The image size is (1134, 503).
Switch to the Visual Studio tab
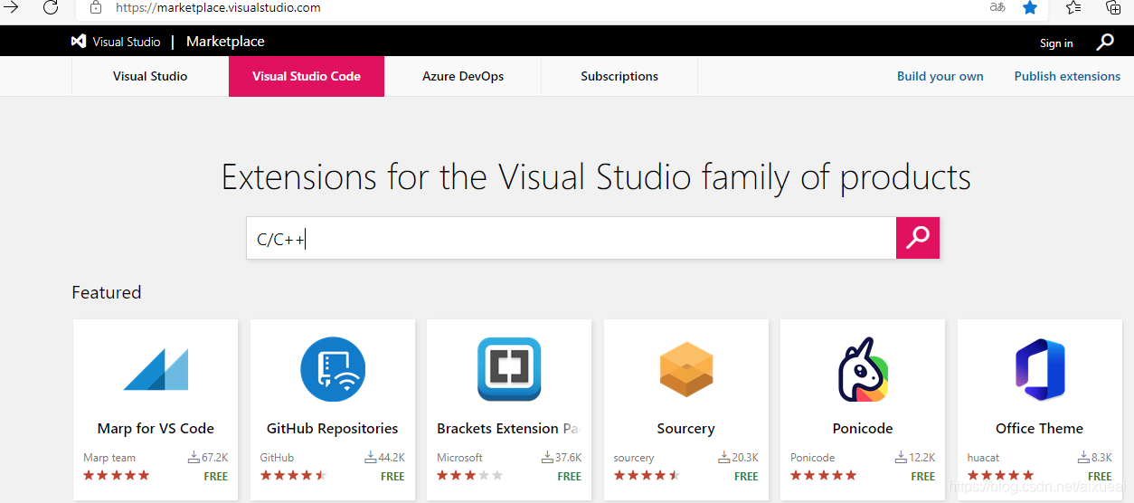click(x=150, y=76)
